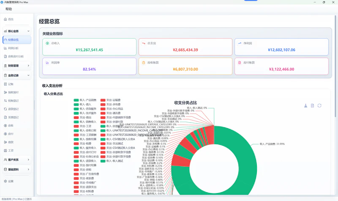This screenshot has height=201, width=338.
Task: Open the 帮助 menu
Action: coord(8,9)
